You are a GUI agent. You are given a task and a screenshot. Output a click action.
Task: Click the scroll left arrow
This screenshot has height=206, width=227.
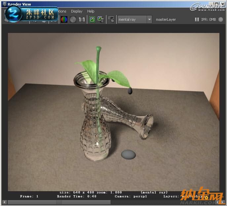(x=4, y=202)
